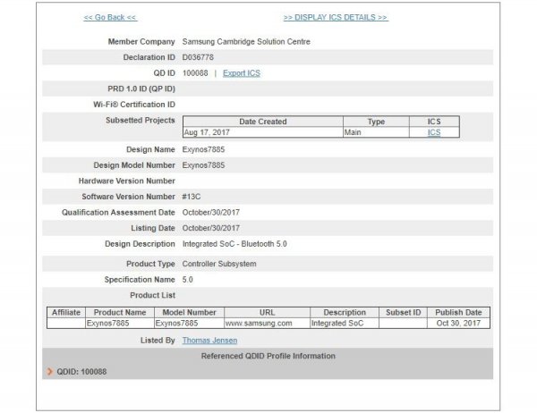
Task: Select Design Model Number value Exynos7885
Action: point(203,165)
